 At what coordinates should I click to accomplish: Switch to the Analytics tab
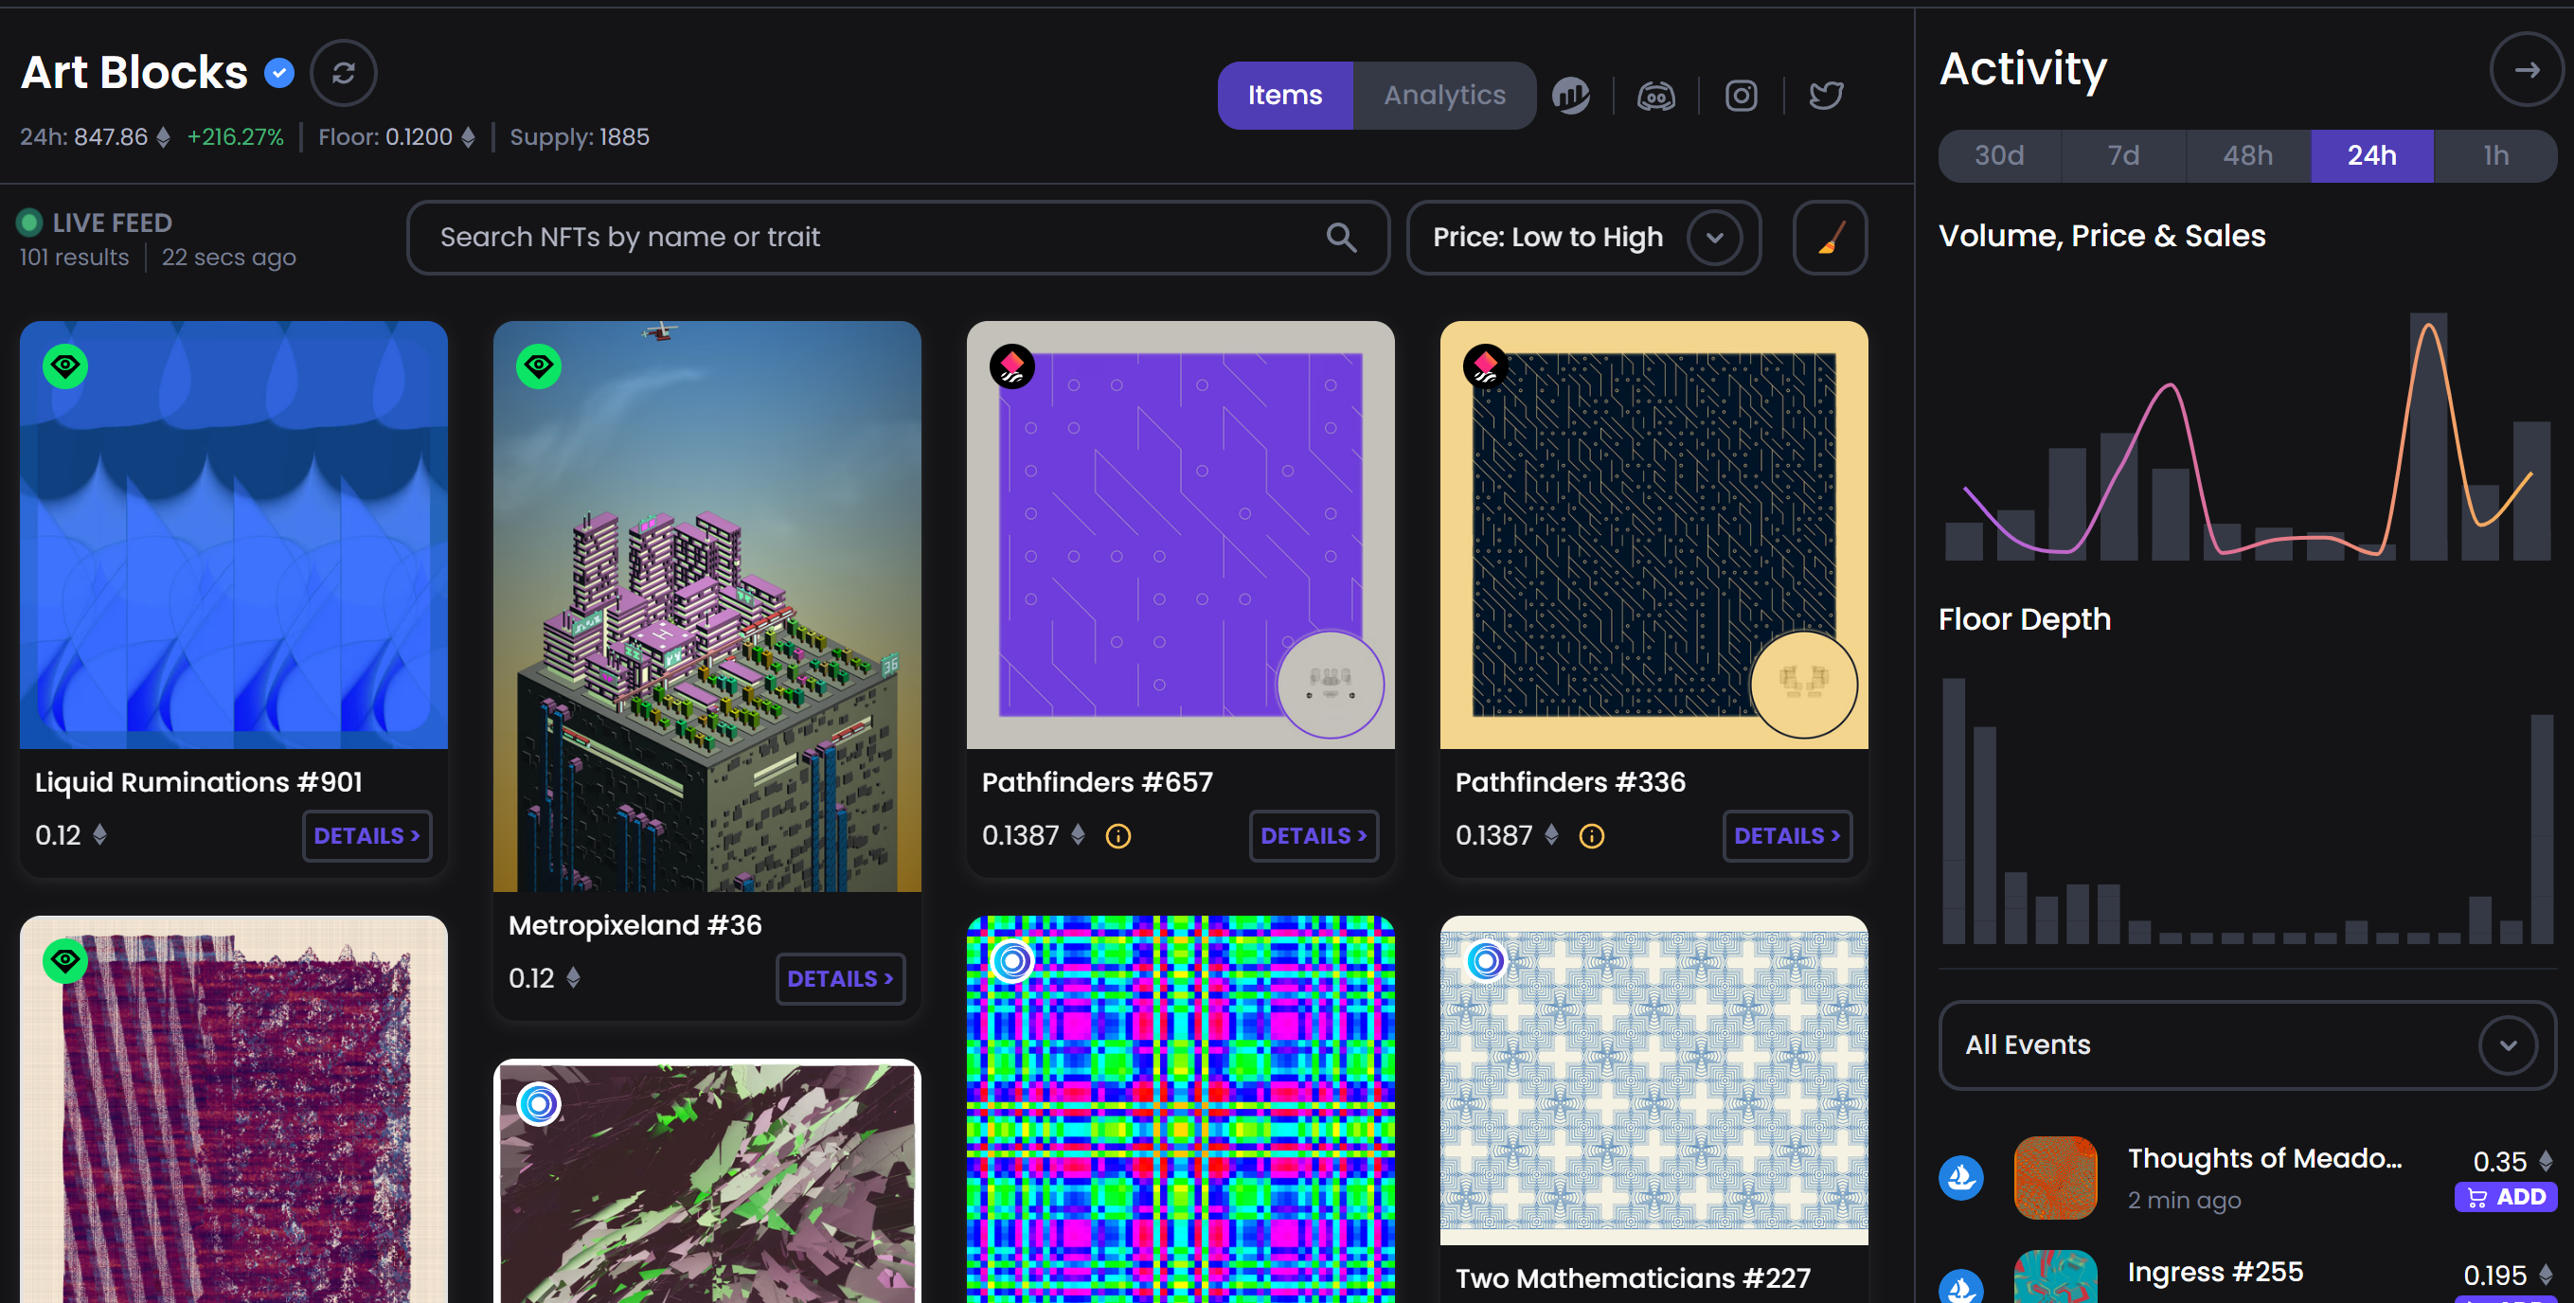click(1443, 96)
